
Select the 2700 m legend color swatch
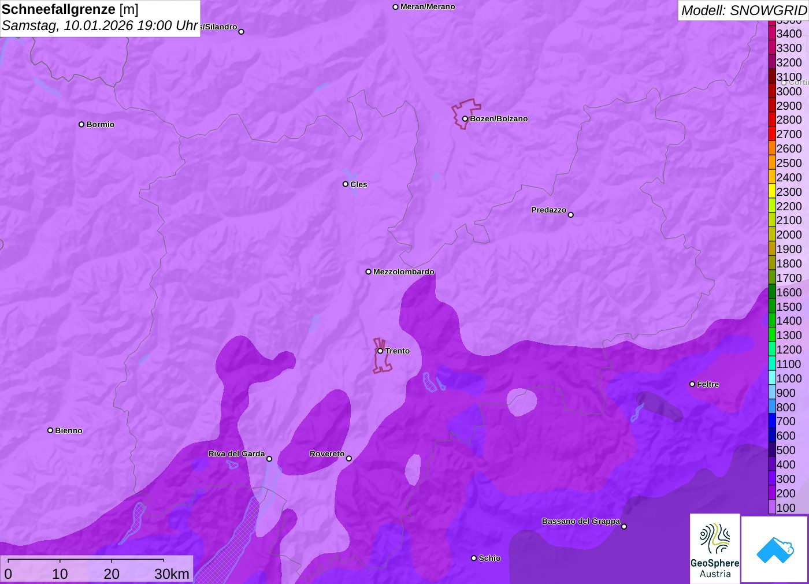[772, 133]
